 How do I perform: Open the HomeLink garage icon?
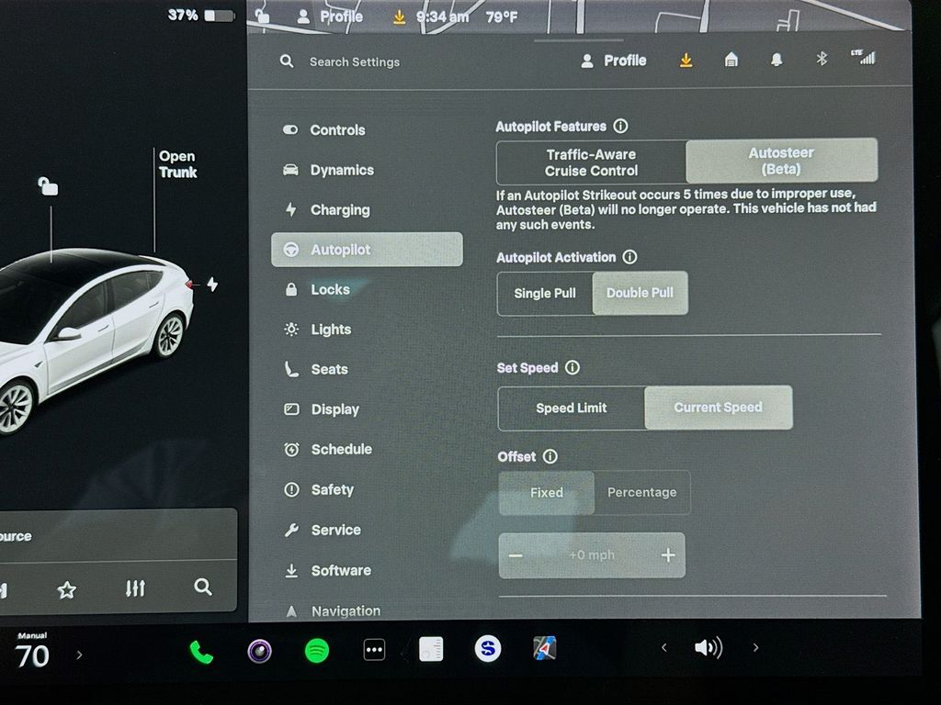(731, 60)
